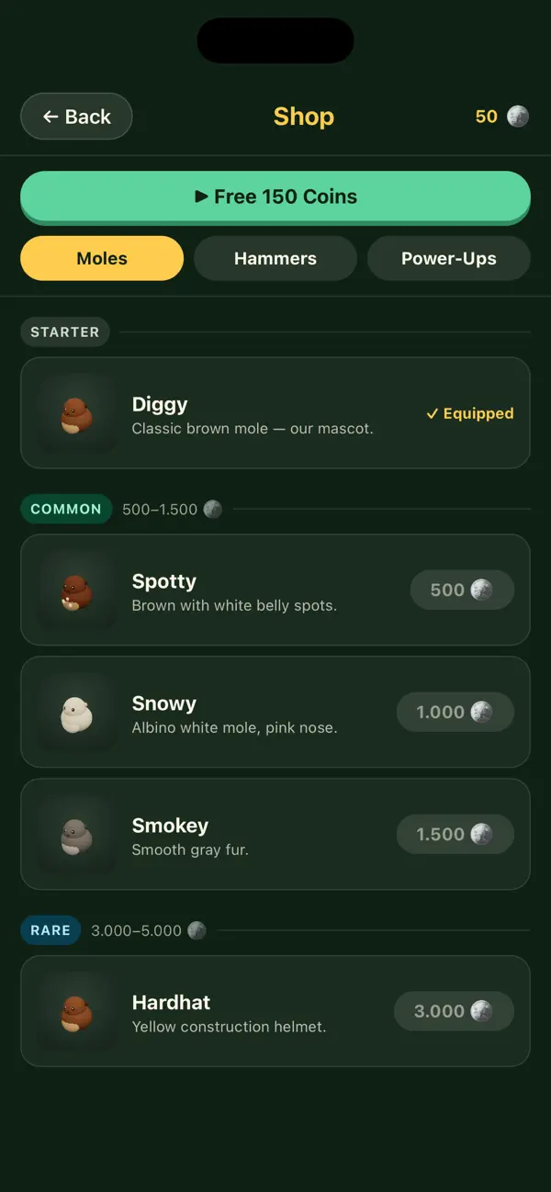Select the white Snowy mole icon

pos(77,713)
